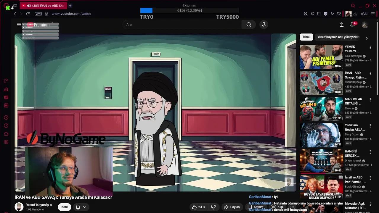Viewport: 379px width, 213px height.
Task: Add page to bookmarks heart icon
Action: (x=339, y=14)
